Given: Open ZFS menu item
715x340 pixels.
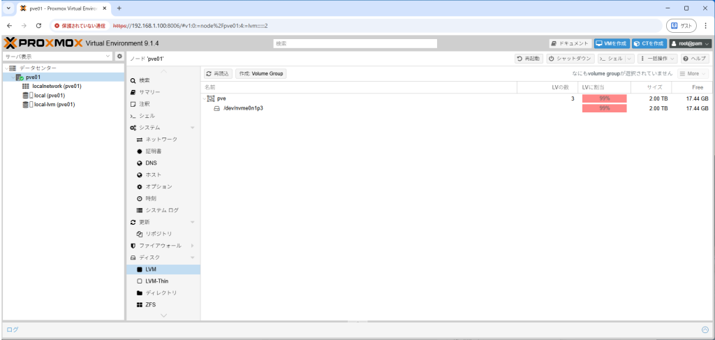Looking at the screenshot, I should pyautogui.click(x=163, y=304).
